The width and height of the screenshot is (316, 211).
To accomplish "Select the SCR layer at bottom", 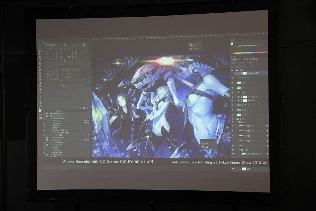I will 250,169.
